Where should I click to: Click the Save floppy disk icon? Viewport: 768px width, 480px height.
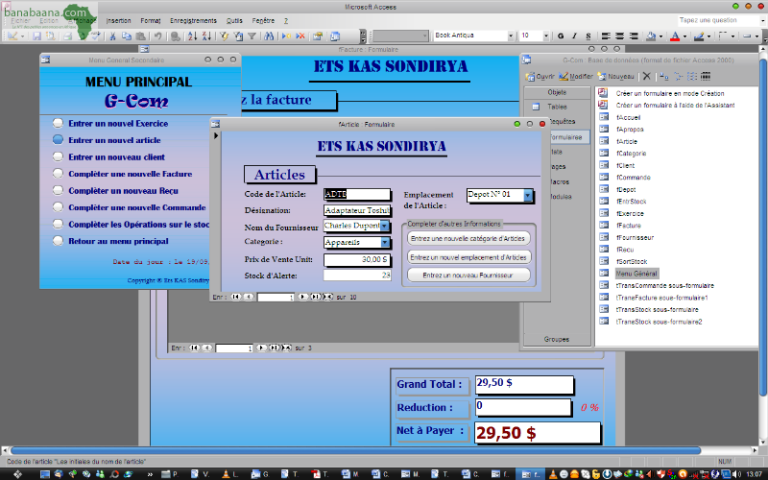pyautogui.click(x=36, y=36)
